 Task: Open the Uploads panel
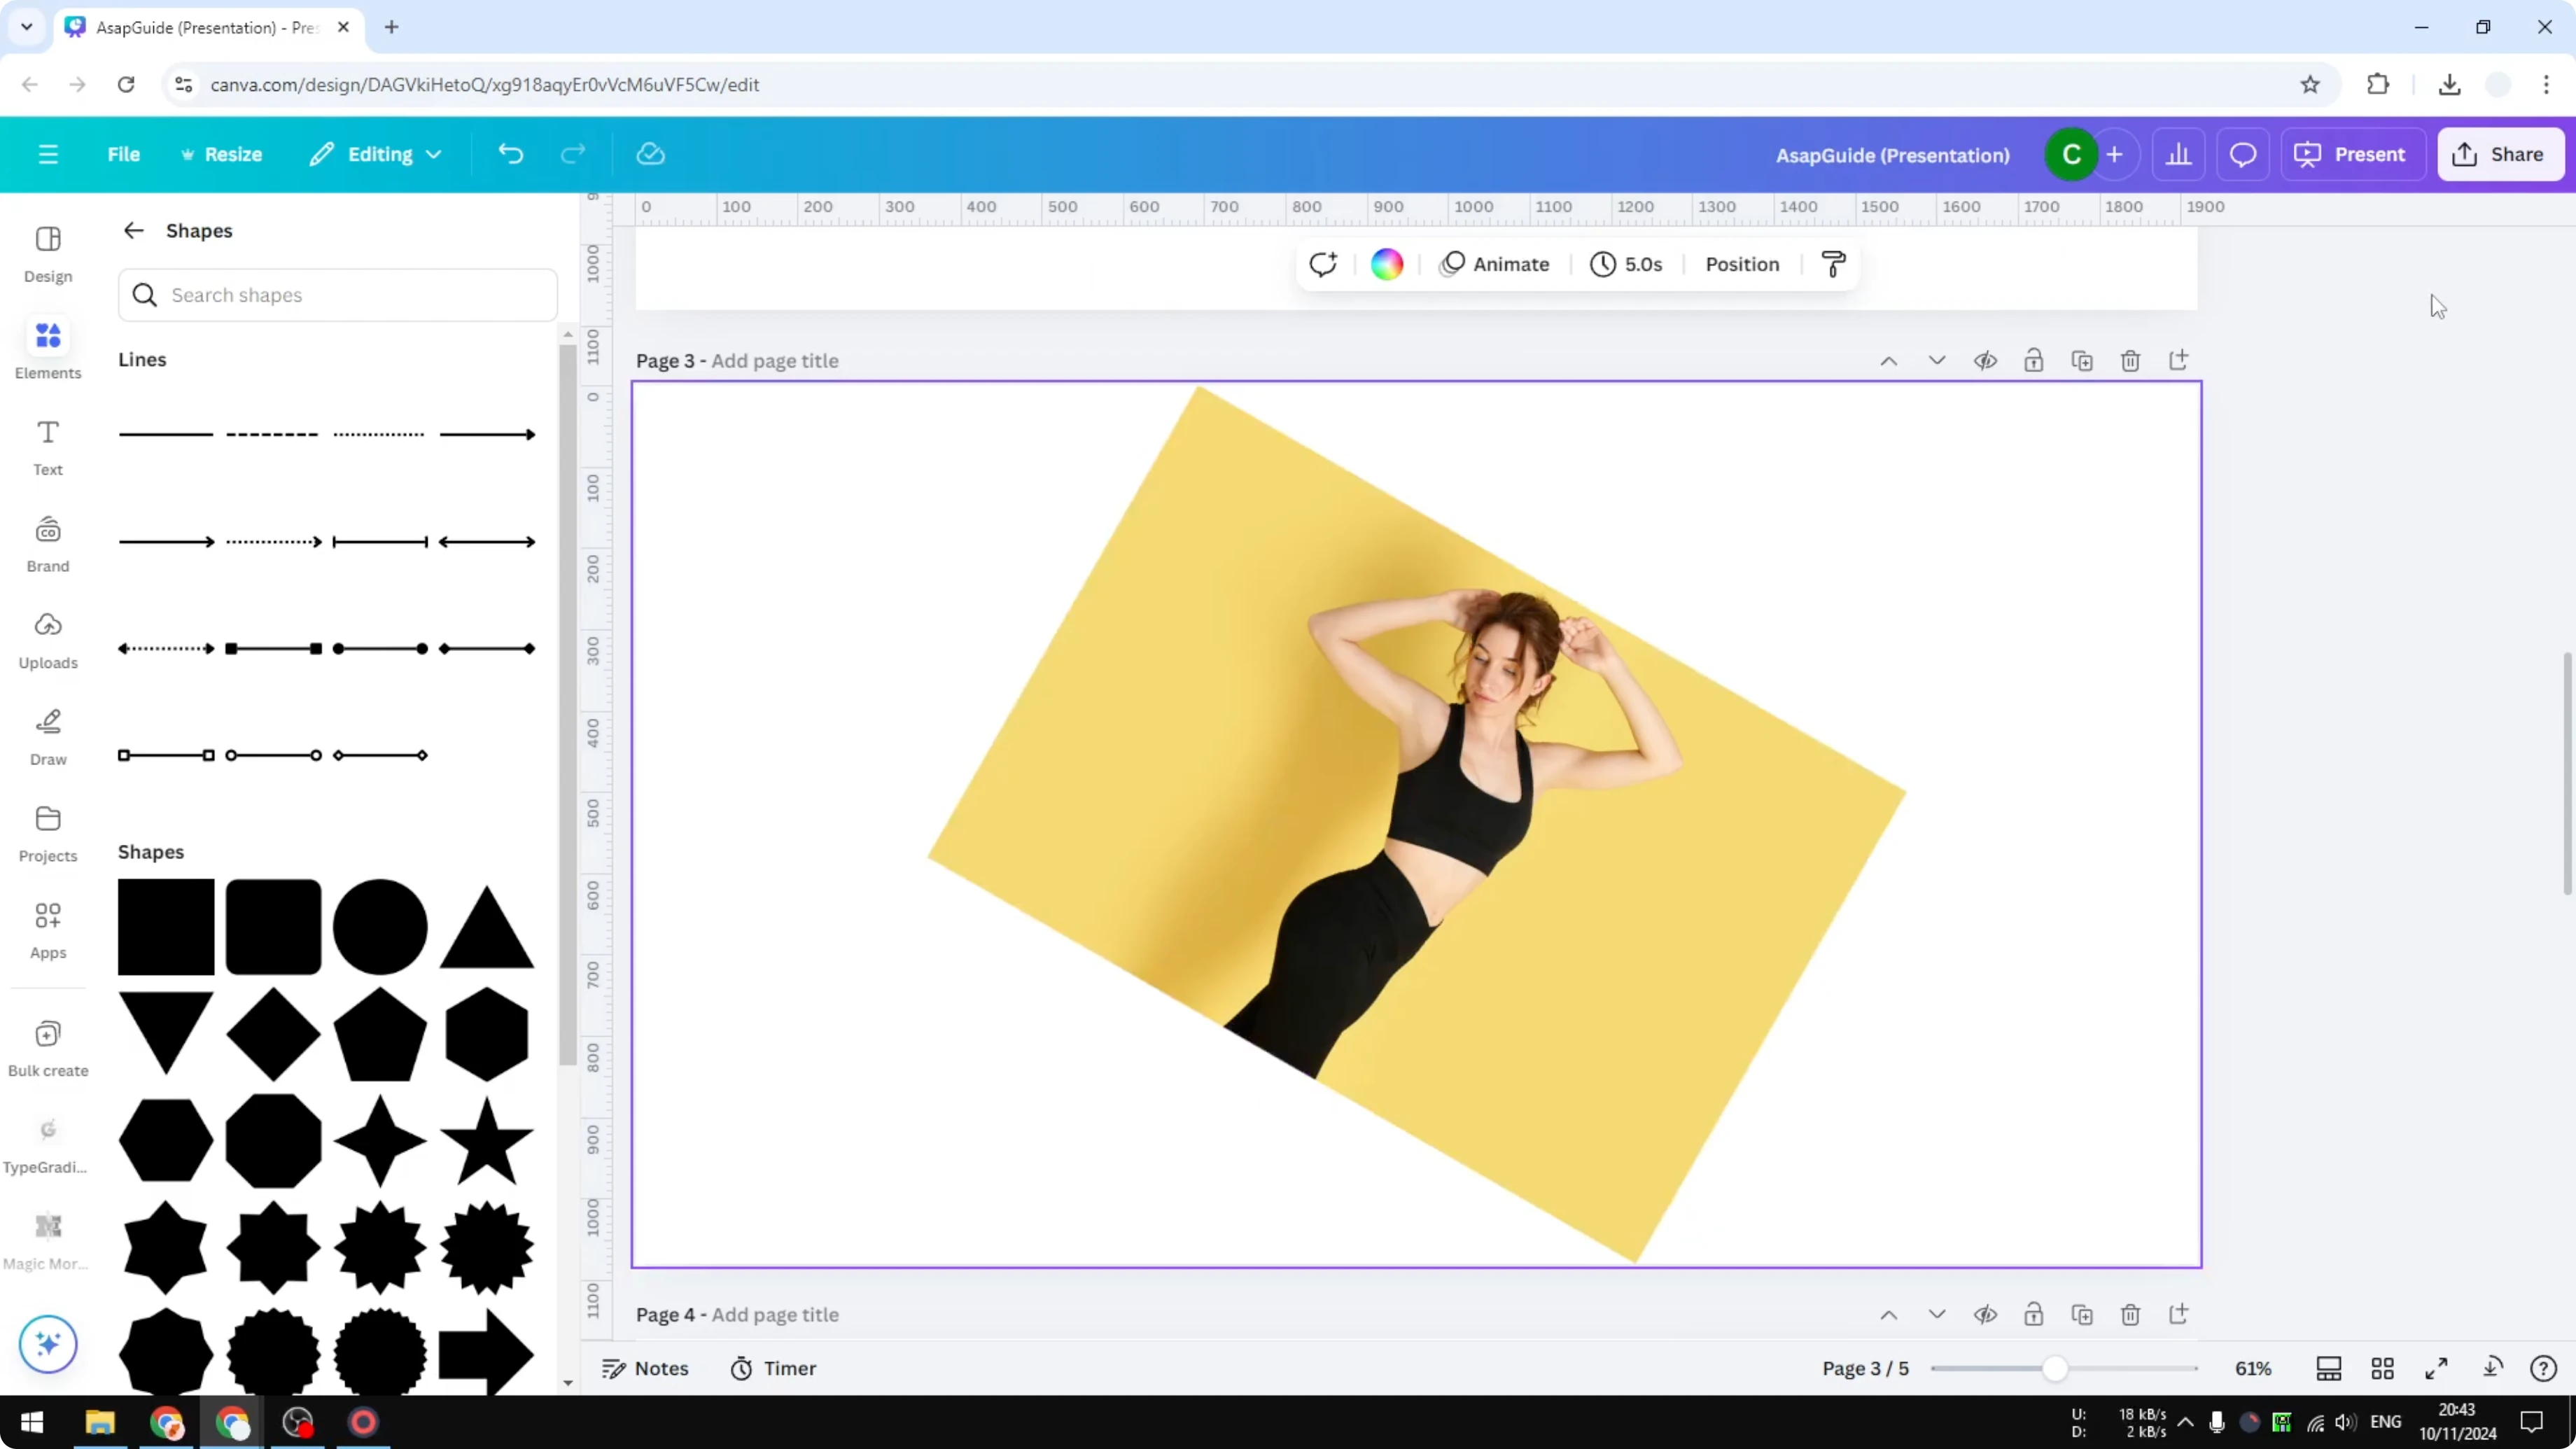click(x=47, y=640)
